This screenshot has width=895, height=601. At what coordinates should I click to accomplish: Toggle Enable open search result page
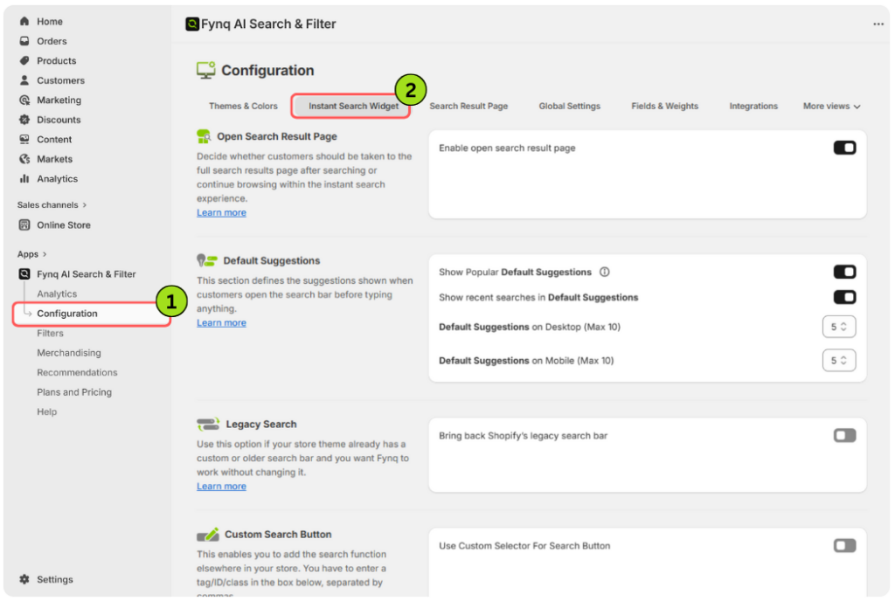point(844,148)
